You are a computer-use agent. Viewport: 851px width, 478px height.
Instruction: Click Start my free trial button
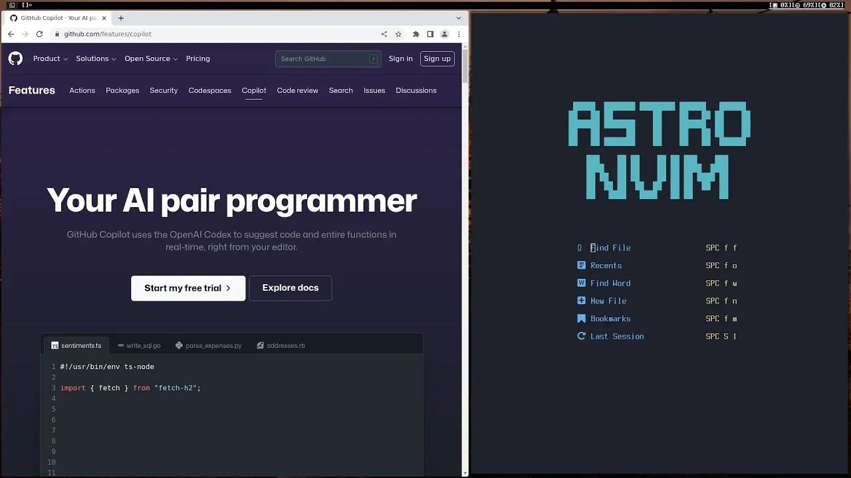coord(188,288)
